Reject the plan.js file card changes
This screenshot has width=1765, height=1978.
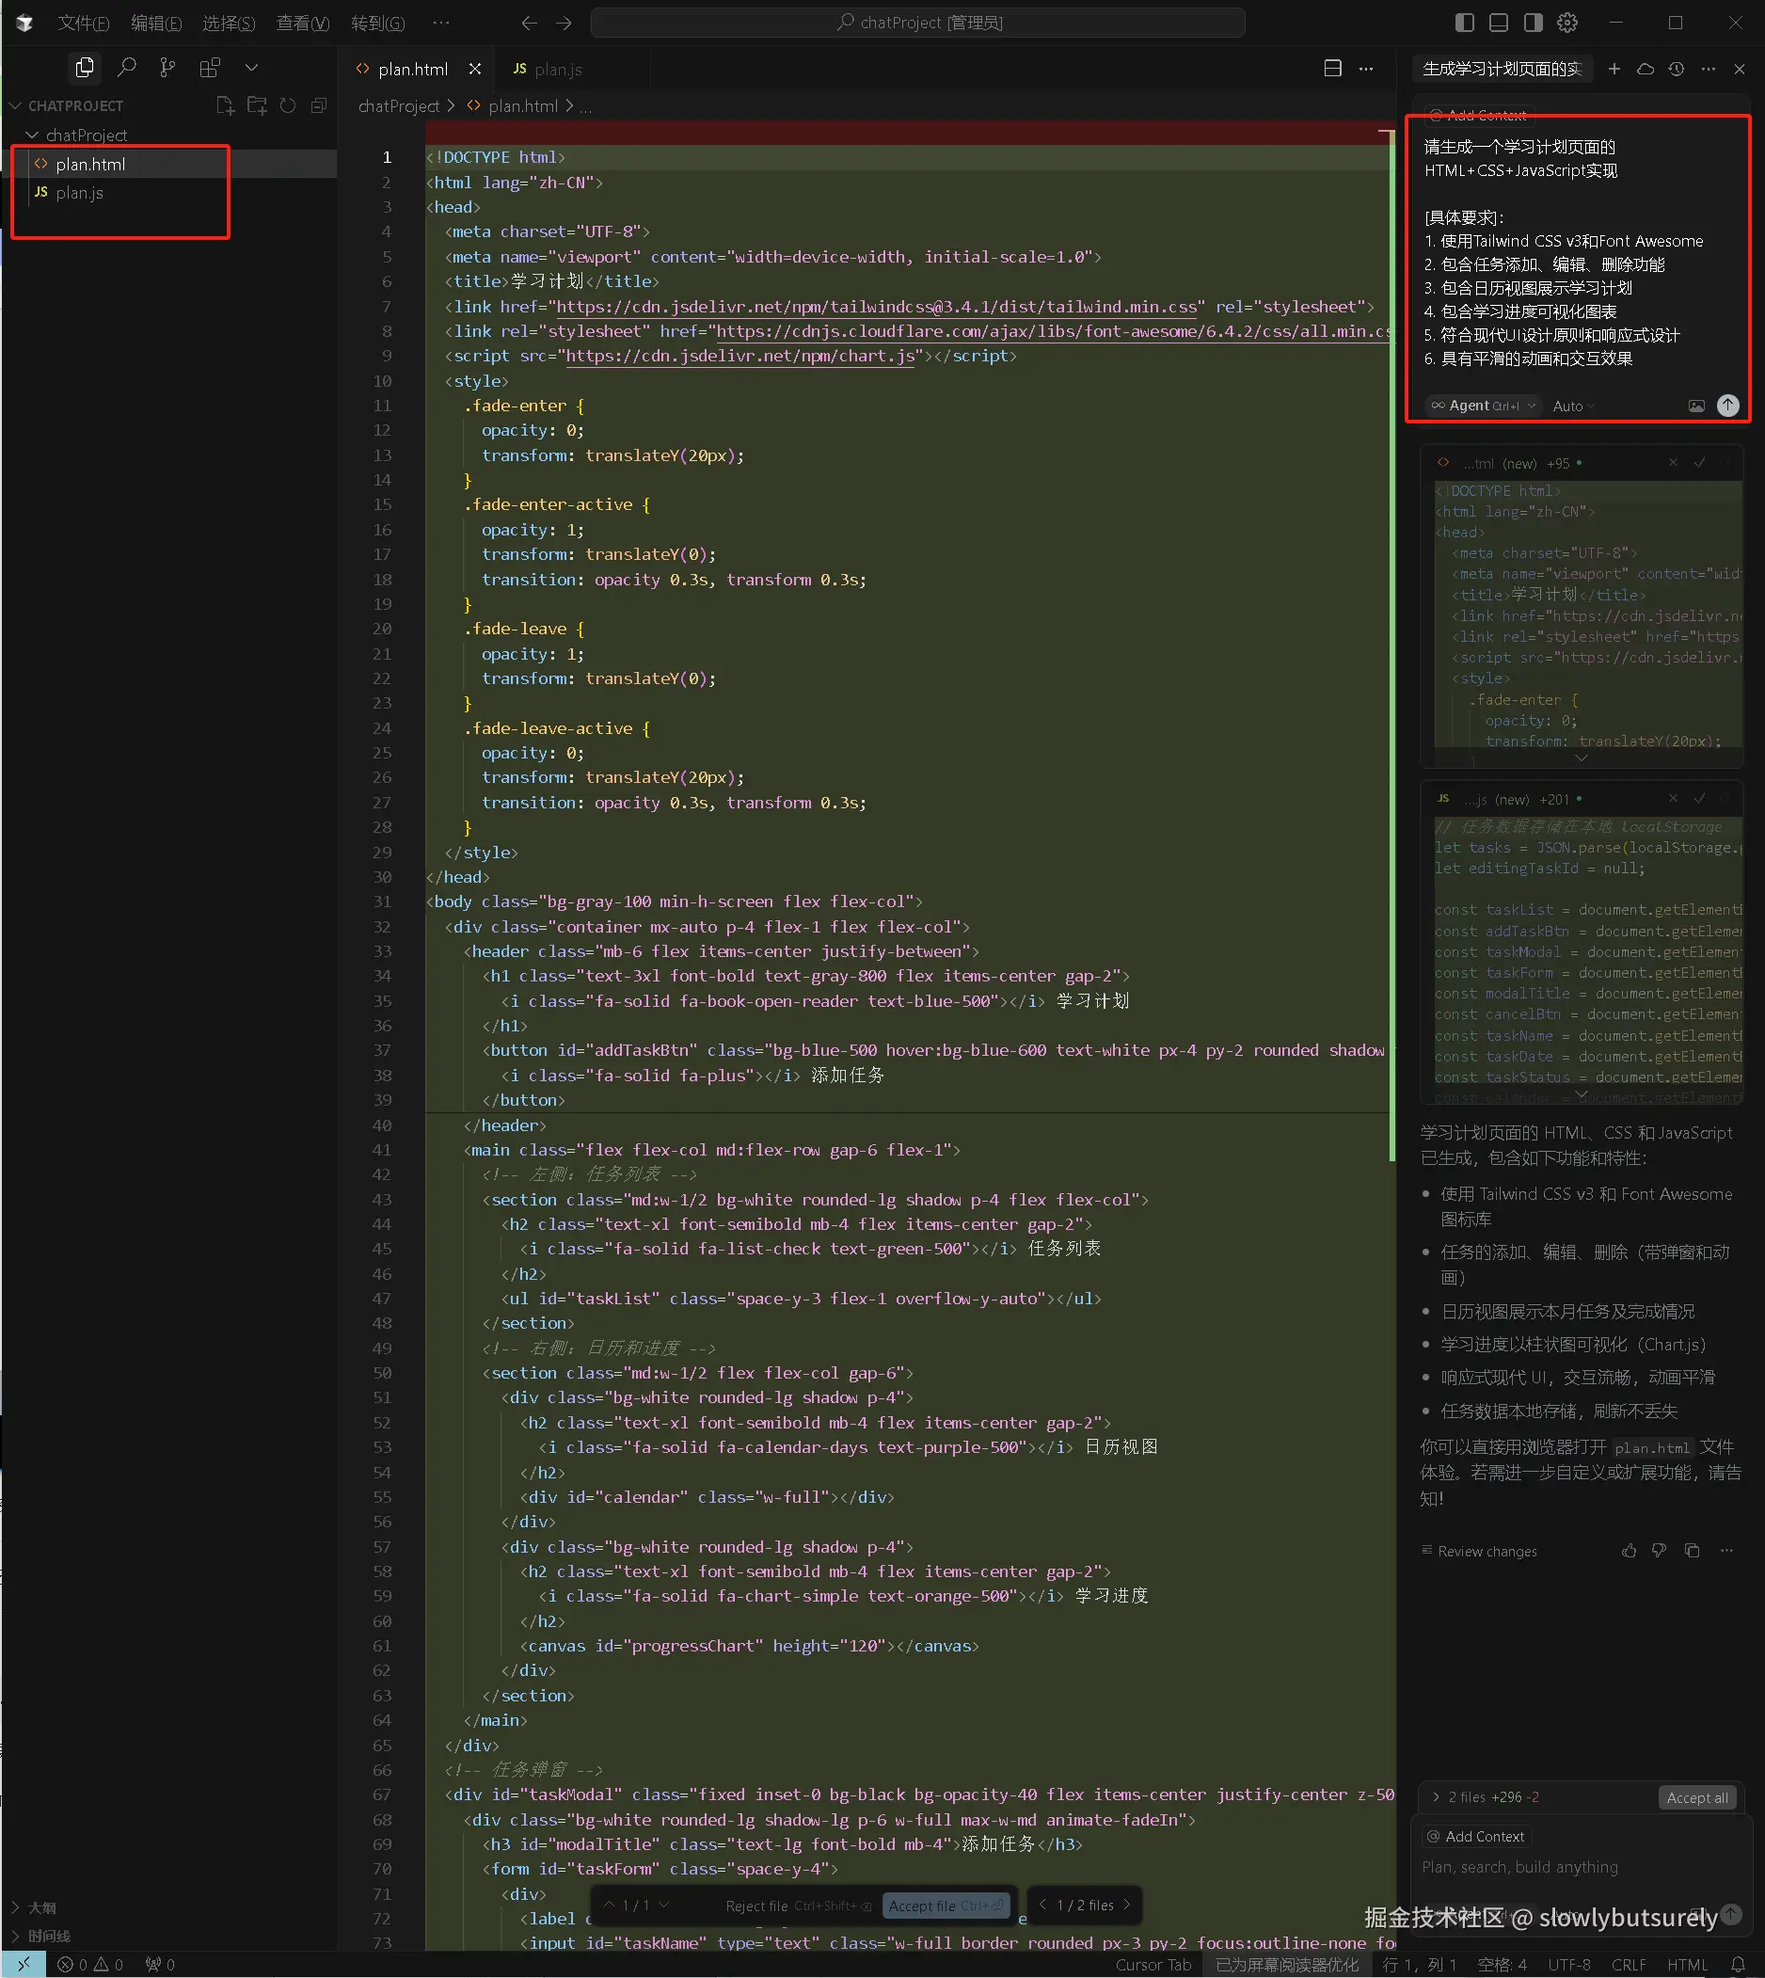1673,798
